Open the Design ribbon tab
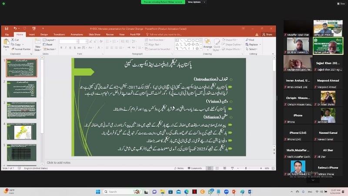The height and width of the screenshot is (196, 348). [x=44, y=34]
